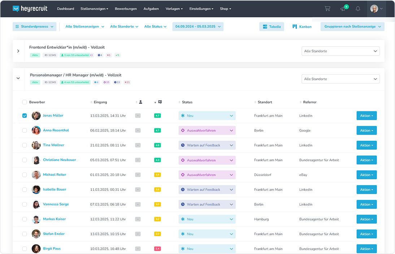Uncheck the Jonas Müller checkbox
The height and width of the screenshot is (254, 395).
coord(25,116)
